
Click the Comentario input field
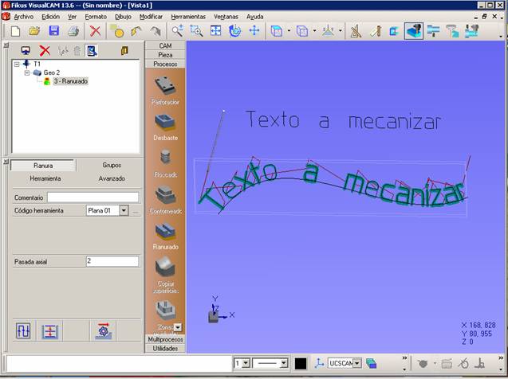[x=93, y=197]
